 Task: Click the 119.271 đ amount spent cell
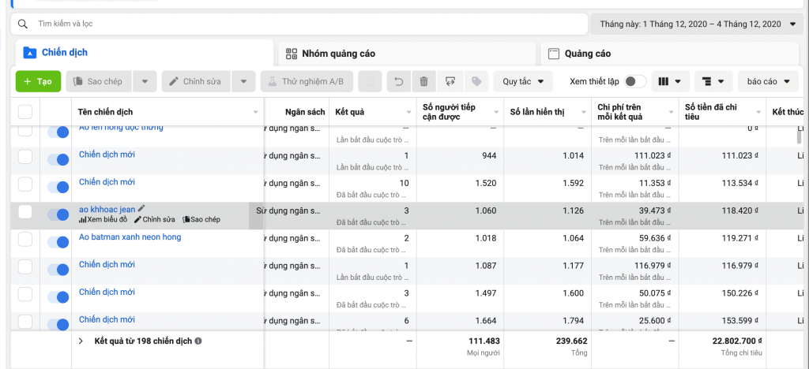coord(739,238)
